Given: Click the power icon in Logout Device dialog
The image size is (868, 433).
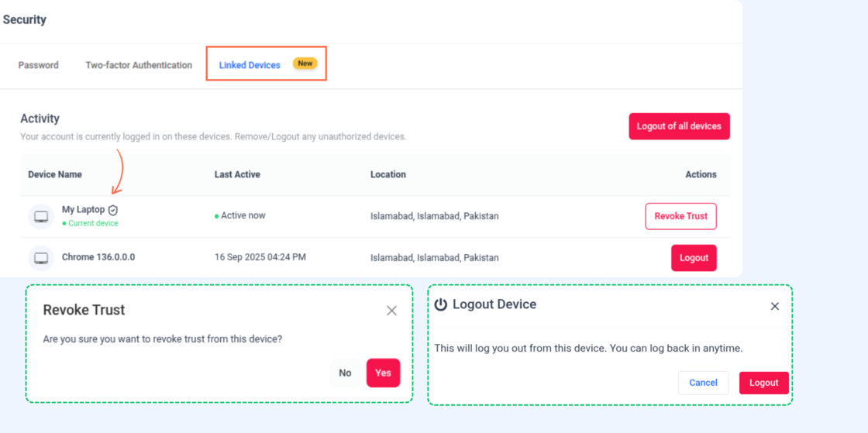Looking at the screenshot, I should [440, 305].
